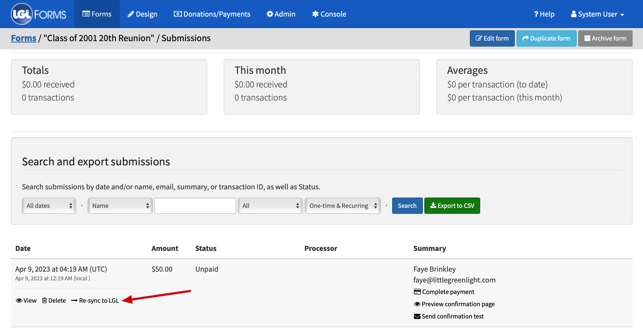Image resolution: width=643 pixels, height=328 pixels.
Task: Open the All dates dropdown
Action: 49,205
